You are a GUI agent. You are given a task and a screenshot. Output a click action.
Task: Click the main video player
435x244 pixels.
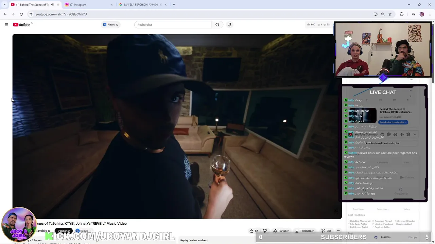click(x=177, y=126)
